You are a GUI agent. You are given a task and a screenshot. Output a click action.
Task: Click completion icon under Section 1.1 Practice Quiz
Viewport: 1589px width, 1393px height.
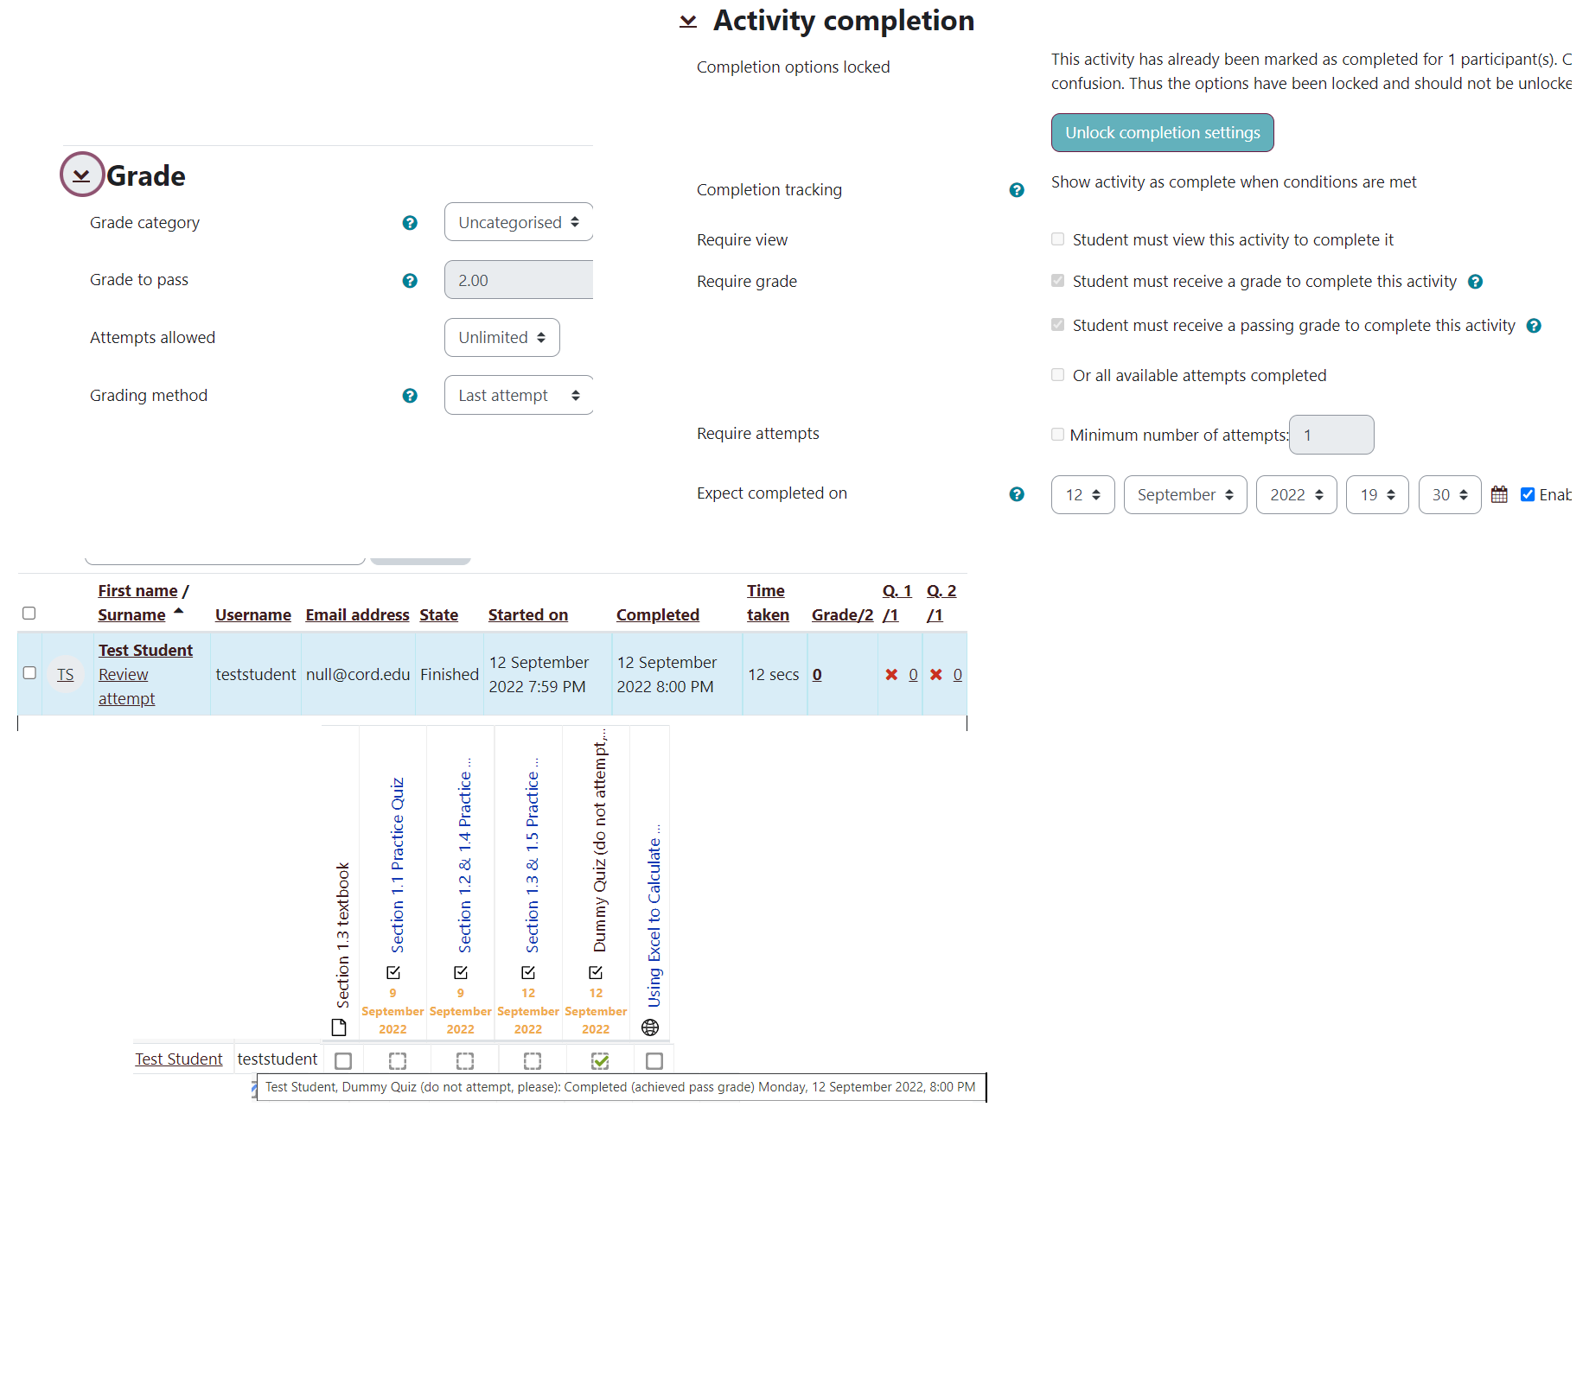pyautogui.click(x=393, y=972)
